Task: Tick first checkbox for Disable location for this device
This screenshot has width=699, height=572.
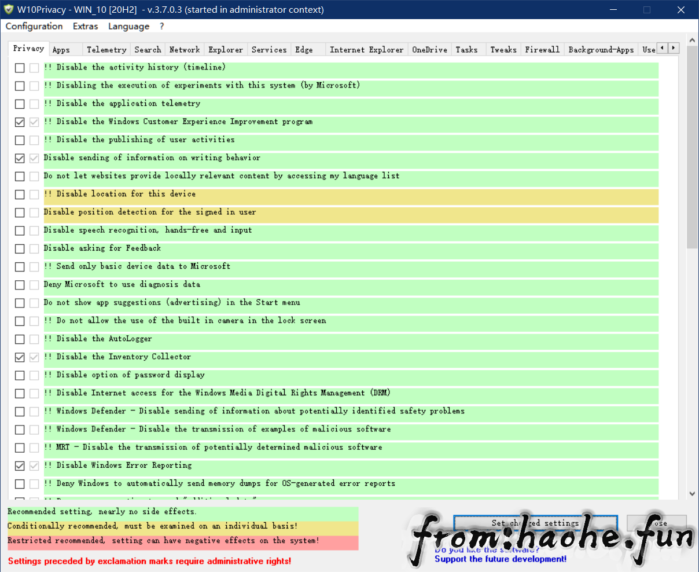Action: 20,195
